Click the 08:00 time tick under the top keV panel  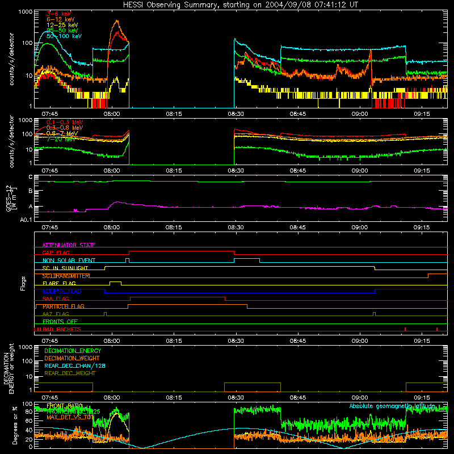click(112, 114)
